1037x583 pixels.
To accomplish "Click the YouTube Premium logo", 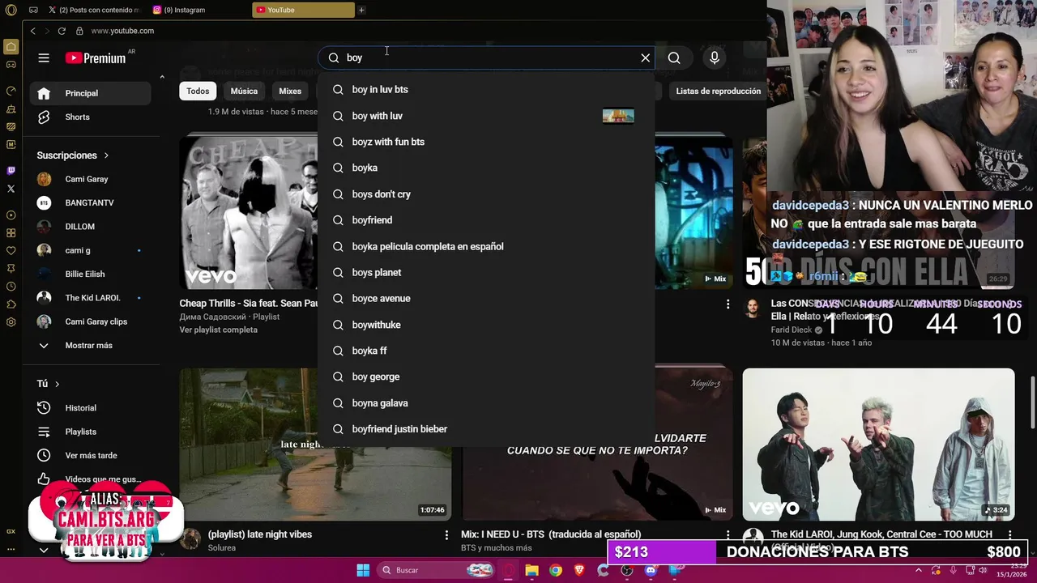I will pyautogui.click(x=96, y=57).
